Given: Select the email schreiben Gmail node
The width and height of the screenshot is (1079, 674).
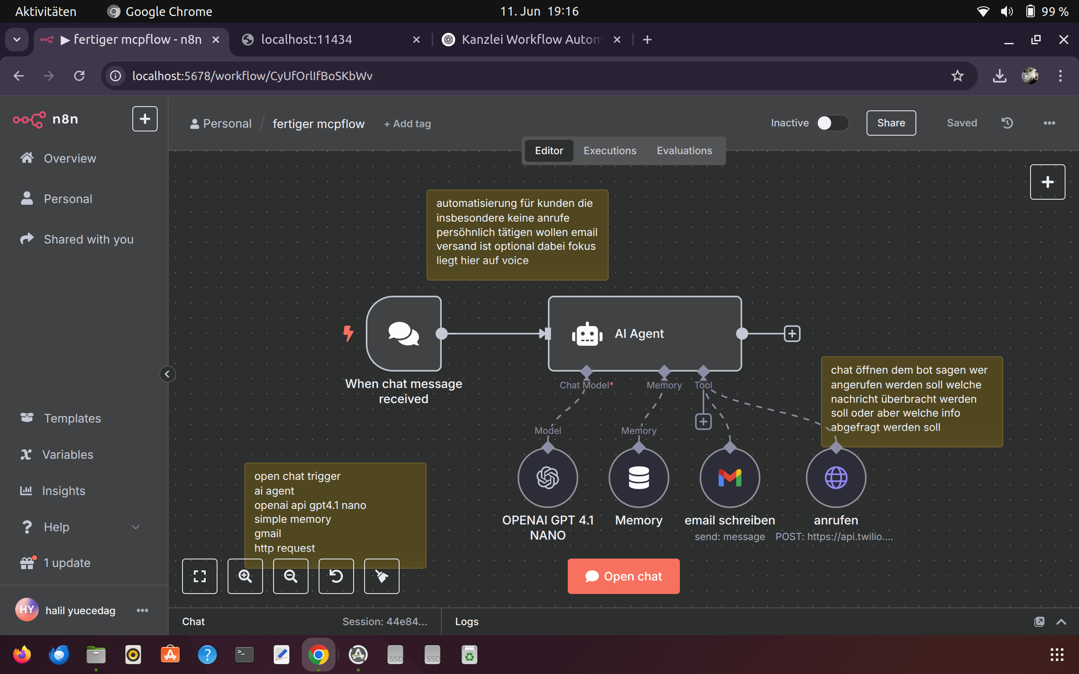Looking at the screenshot, I should click(x=730, y=478).
